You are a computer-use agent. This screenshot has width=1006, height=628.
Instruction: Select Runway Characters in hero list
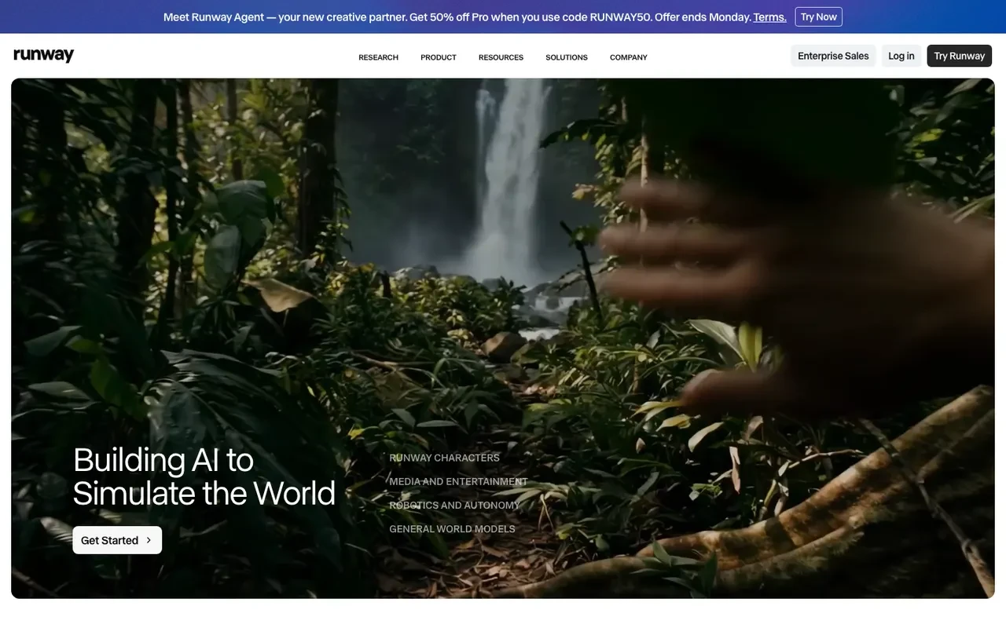pyautogui.click(x=445, y=458)
